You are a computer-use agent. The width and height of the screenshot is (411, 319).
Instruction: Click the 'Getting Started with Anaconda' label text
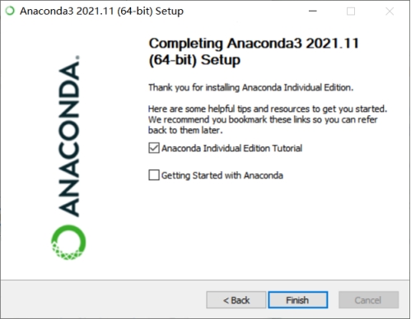222,175
